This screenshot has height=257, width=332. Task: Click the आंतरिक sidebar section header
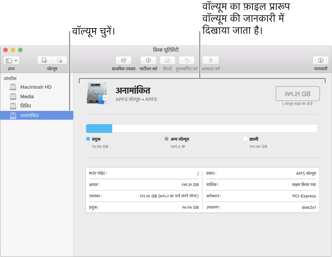[x=10, y=78]
